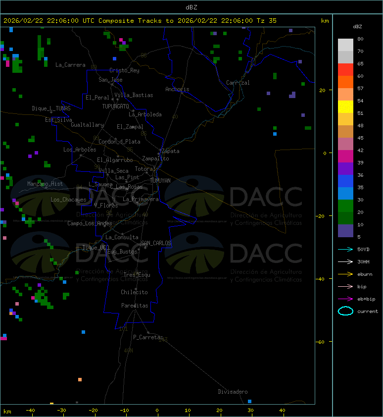Click the magenta eb+bip arrow icon
The width and height of the screenshot is (383, 417).
point(345,299)
